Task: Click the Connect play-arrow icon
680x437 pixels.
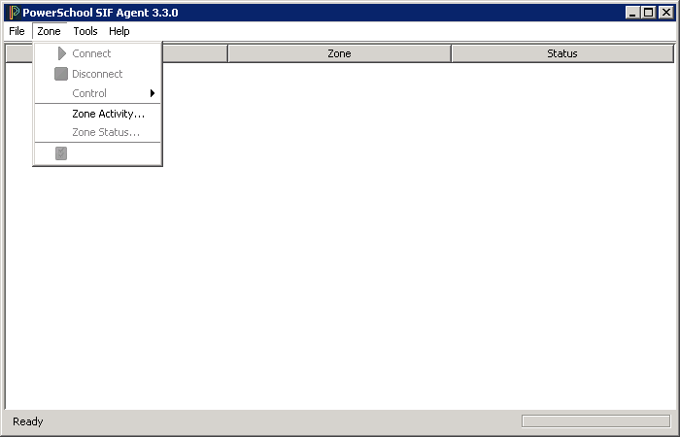Action: click(61, 53)
